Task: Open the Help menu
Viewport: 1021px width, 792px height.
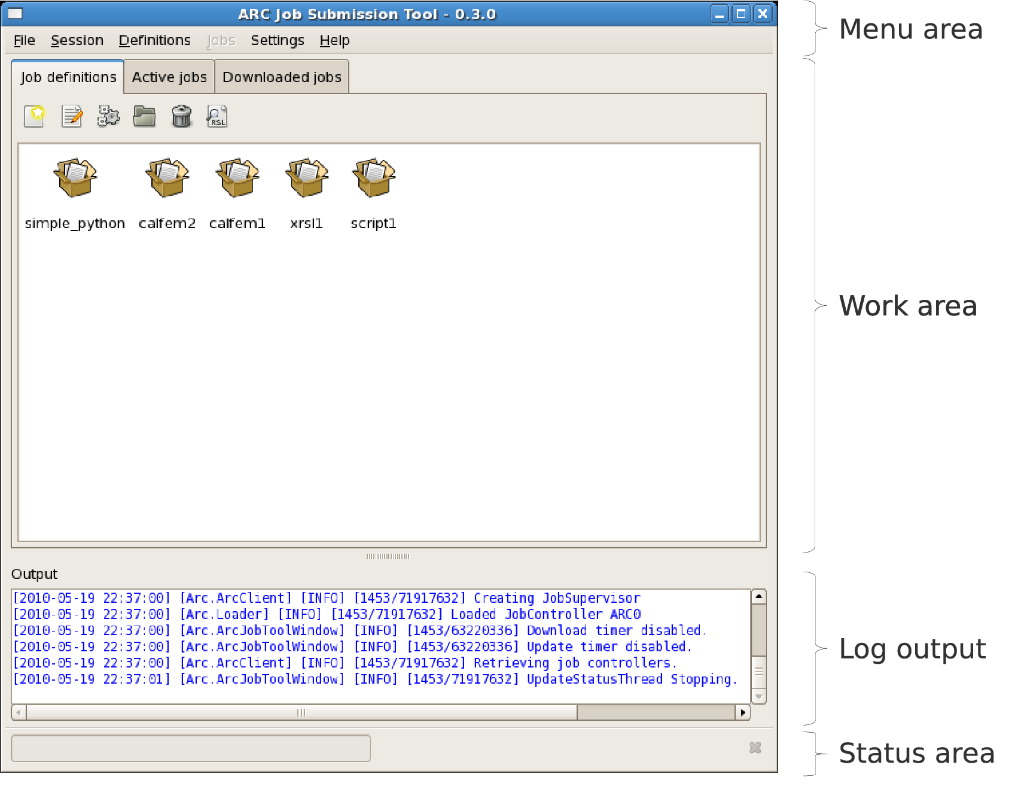Action: point(335,40)
